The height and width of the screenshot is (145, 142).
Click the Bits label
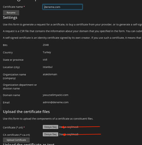pos(5,45)
